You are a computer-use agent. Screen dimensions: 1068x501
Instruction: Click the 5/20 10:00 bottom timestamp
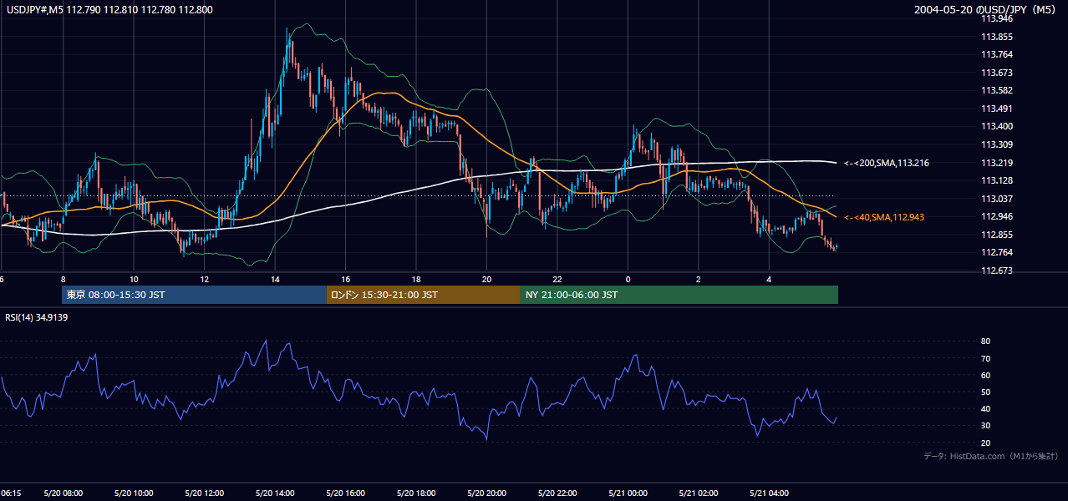[x=134, y=493]
